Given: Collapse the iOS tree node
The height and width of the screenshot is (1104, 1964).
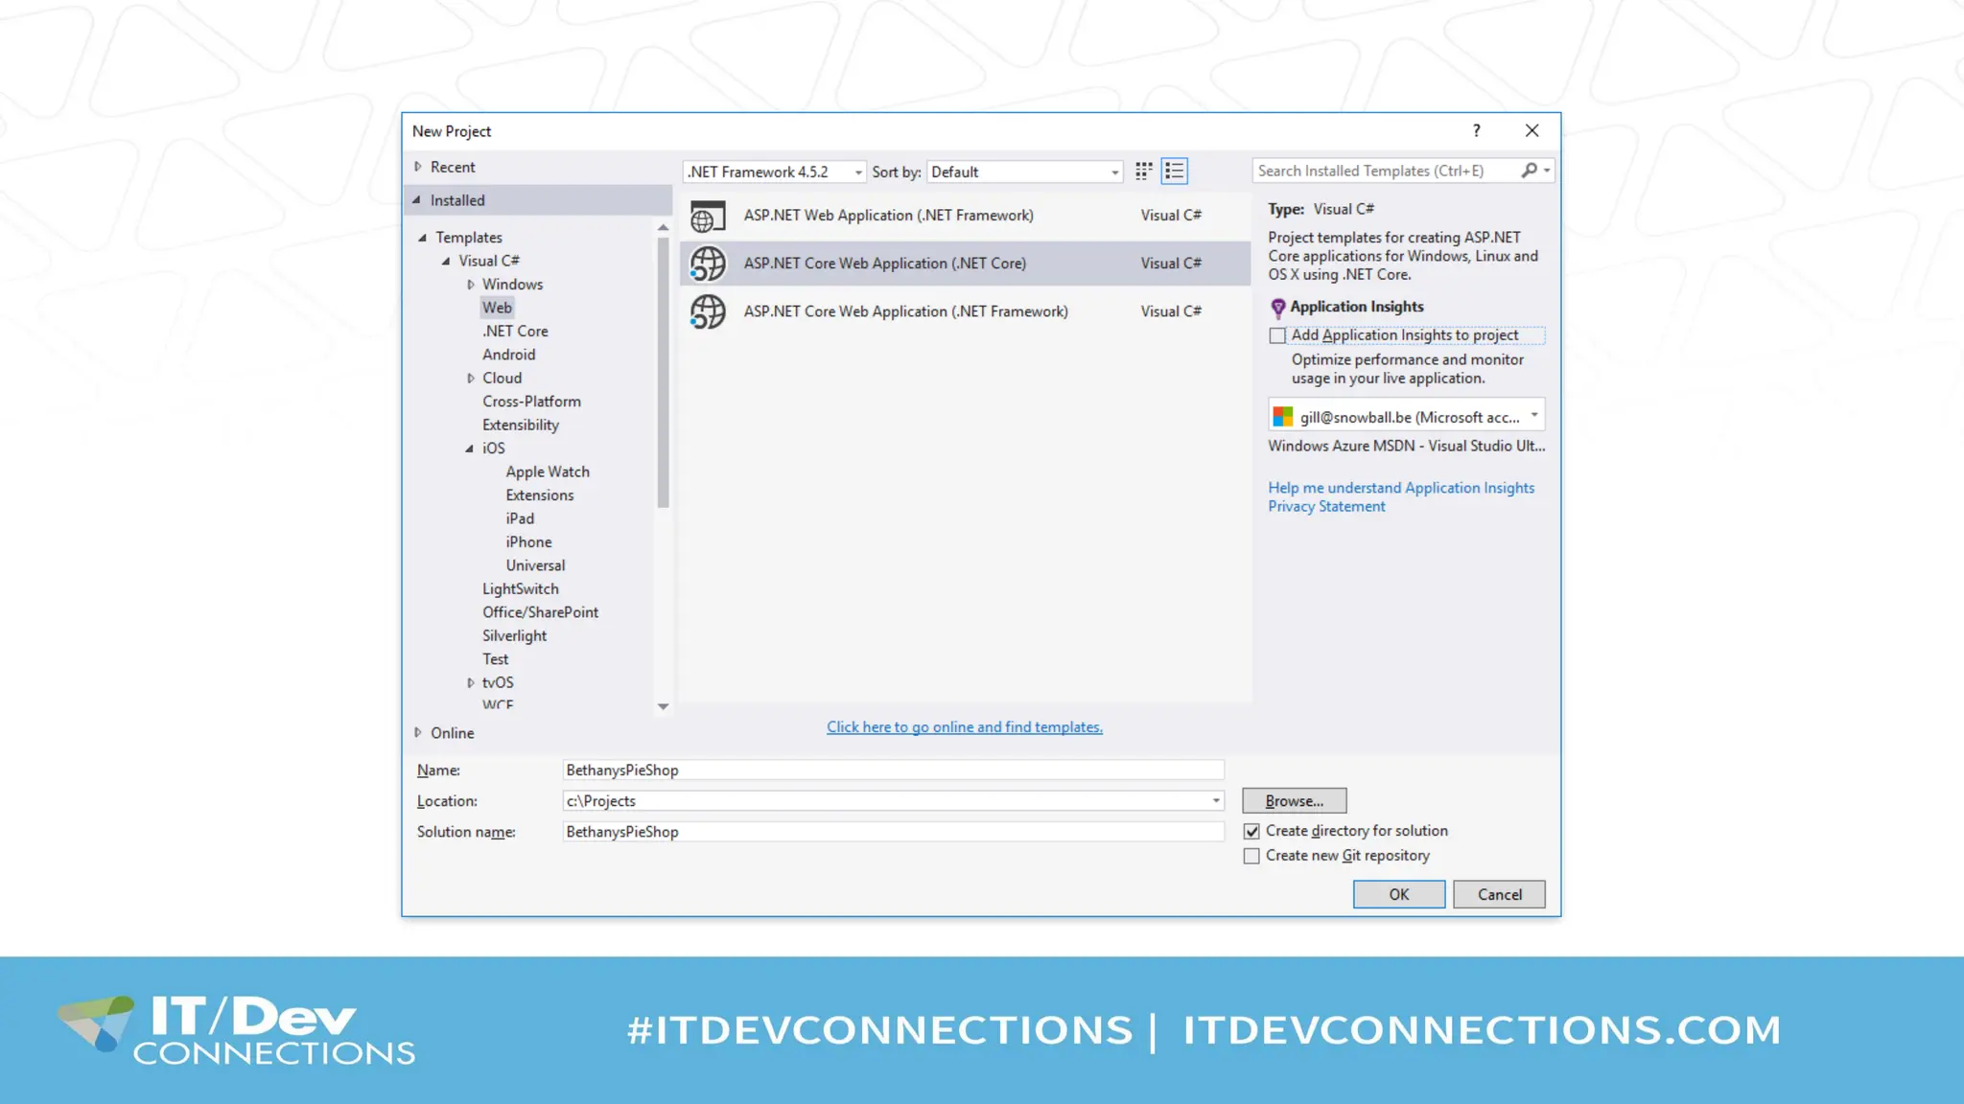Looking at the screenshot, I should pos(470,448).
